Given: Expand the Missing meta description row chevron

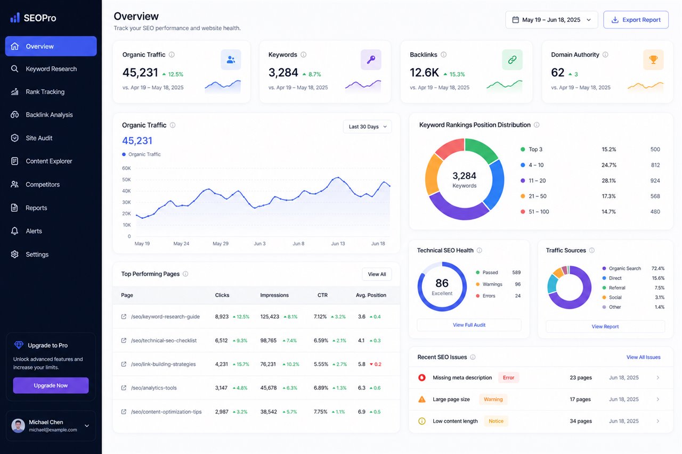Looking at the screenshot, I should (658, 378).
